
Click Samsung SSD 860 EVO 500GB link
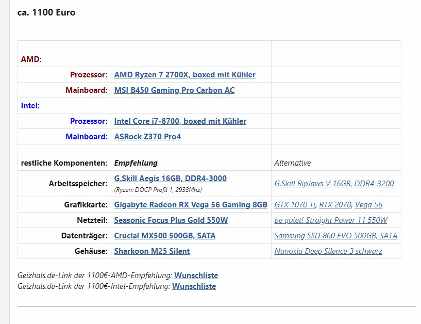coord(335,236)
